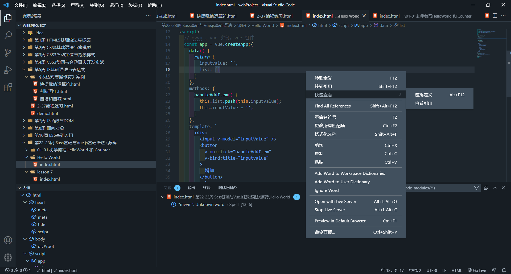Click collapse all icon in Problems panel

[486, 188]
